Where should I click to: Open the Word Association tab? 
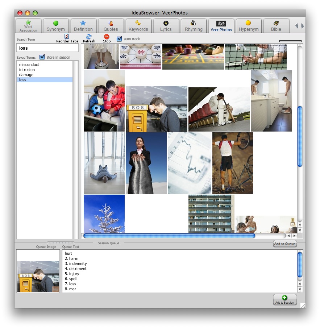pos(28,26)
